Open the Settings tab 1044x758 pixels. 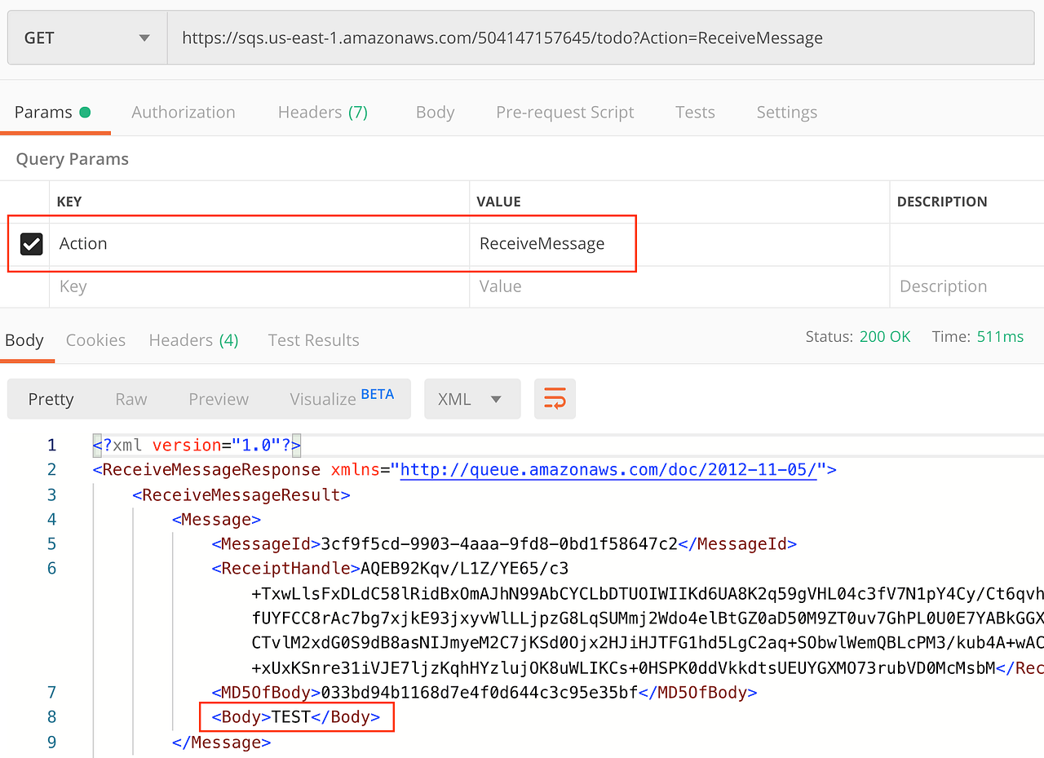coord(786,112)
